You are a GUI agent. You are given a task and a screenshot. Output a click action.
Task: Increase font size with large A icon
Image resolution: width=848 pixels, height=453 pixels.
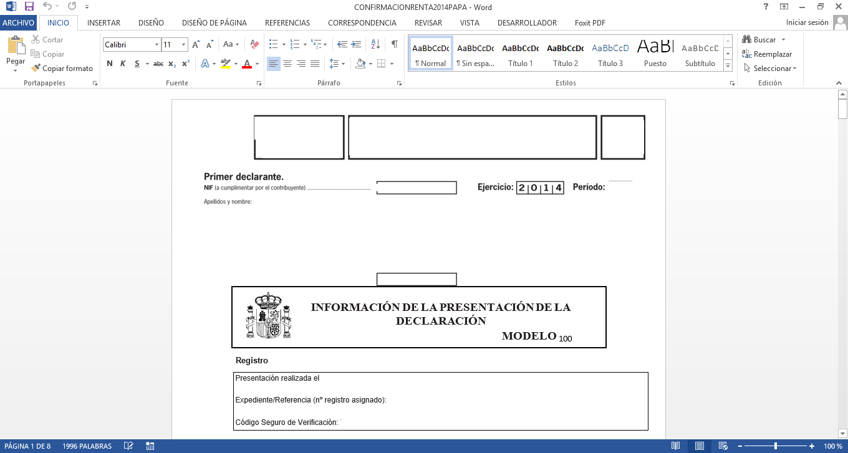click(x=196, y=44)
